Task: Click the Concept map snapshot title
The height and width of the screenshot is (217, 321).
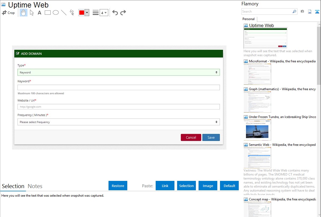Action: (282, 199)
